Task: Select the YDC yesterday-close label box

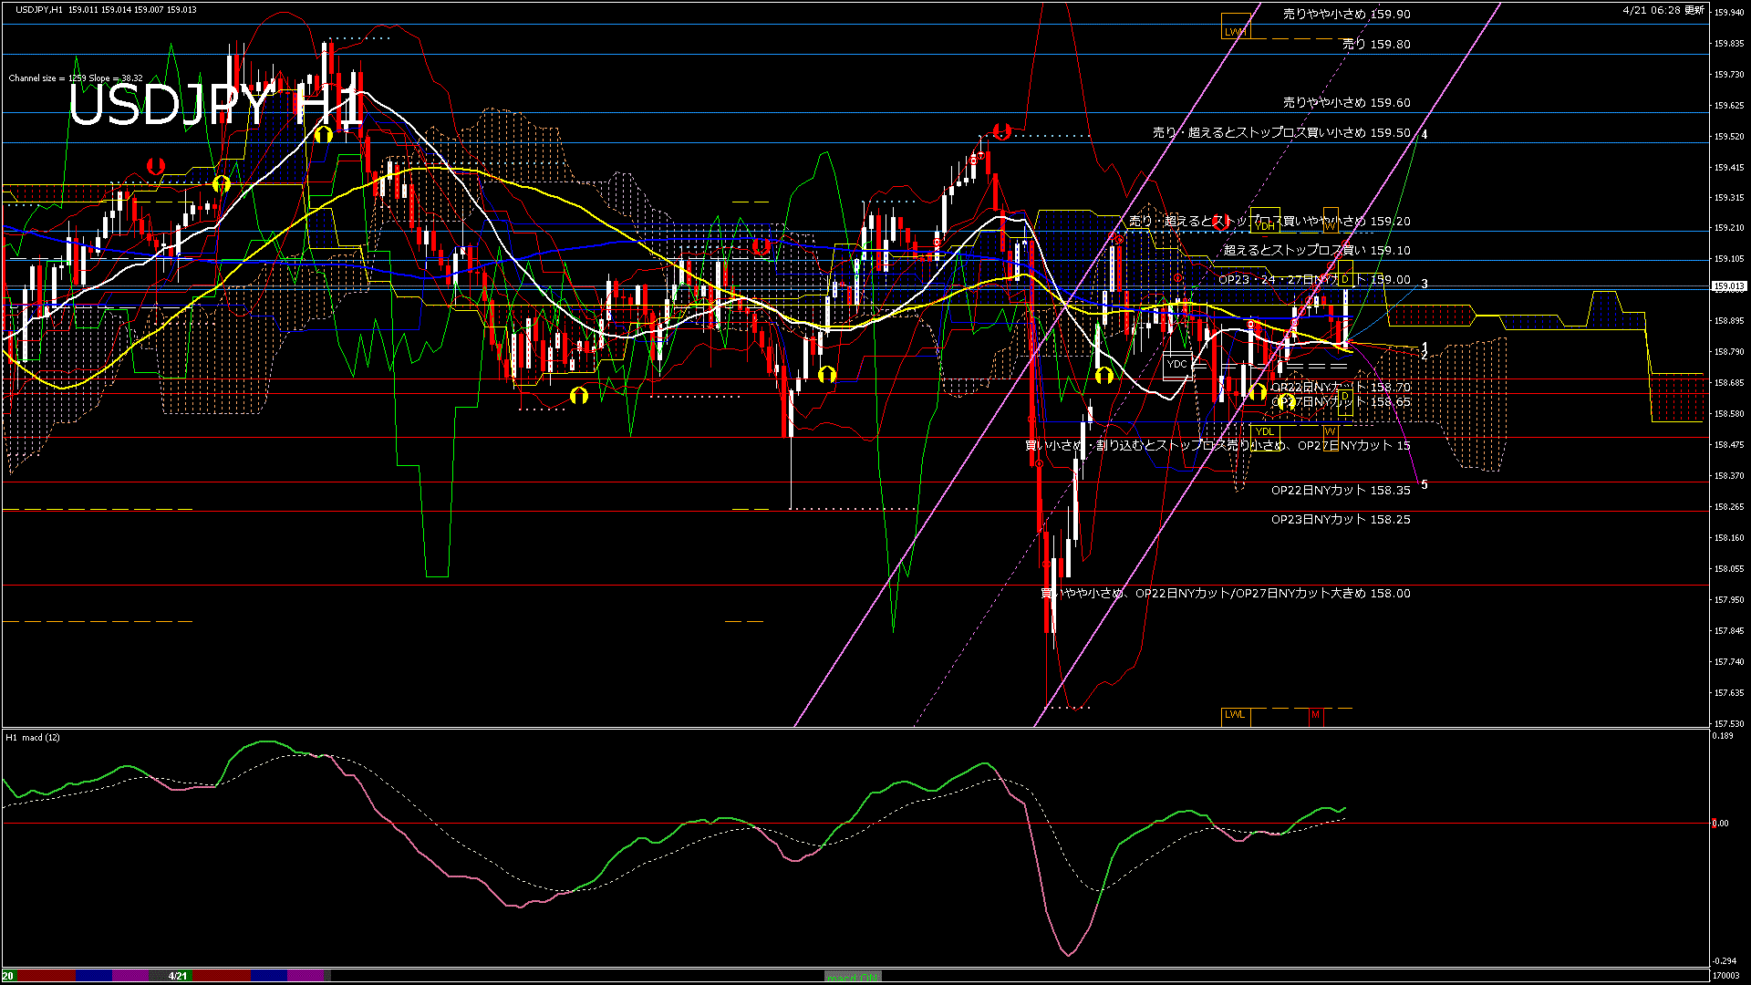Action: point(1177,364)
